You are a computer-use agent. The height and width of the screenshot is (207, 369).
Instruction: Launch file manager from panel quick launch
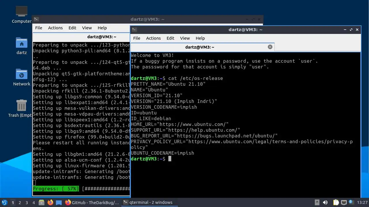[x=42, y=202]
